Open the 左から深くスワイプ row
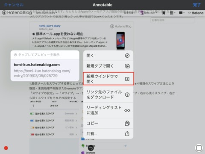This screenshot has height=154, width=205. pyautogui.click(x=54, y=121)
